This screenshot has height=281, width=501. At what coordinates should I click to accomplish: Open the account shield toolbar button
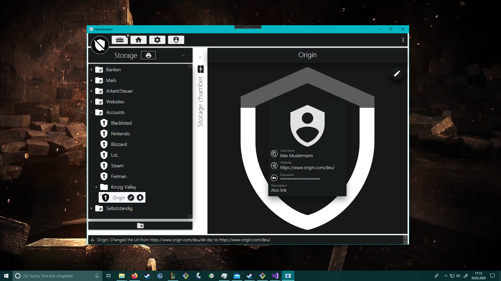tap(176, 40)
